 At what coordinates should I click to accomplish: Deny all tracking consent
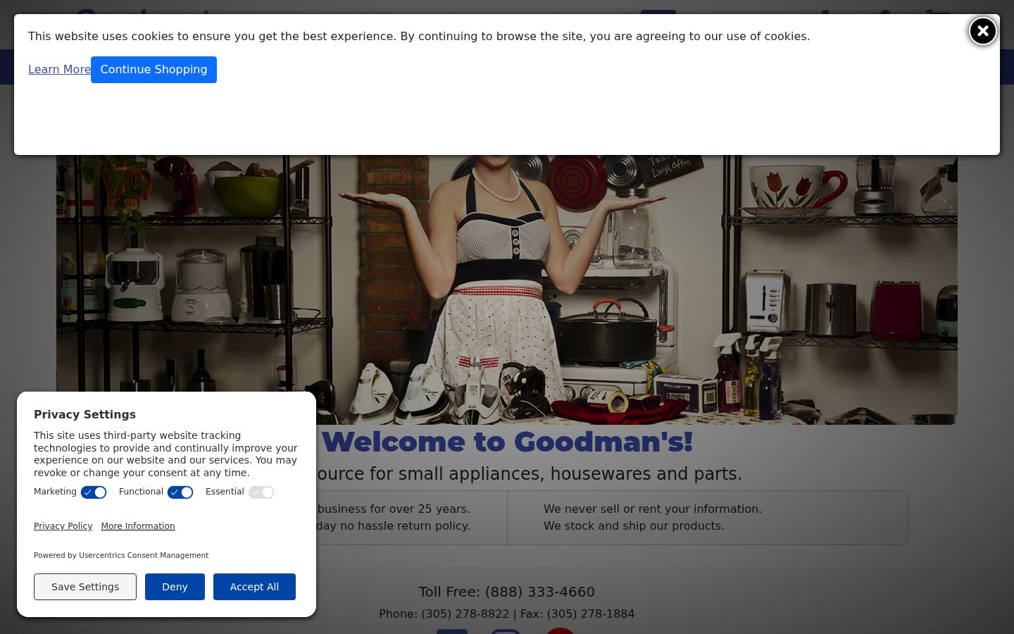tap(175, 587)
